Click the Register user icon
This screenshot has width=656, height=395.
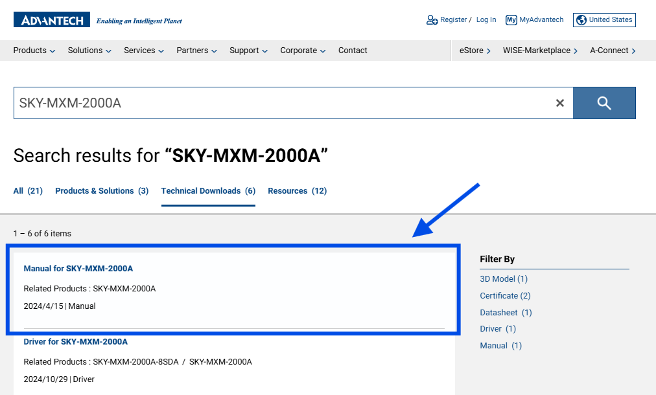[x=432, y=20]
